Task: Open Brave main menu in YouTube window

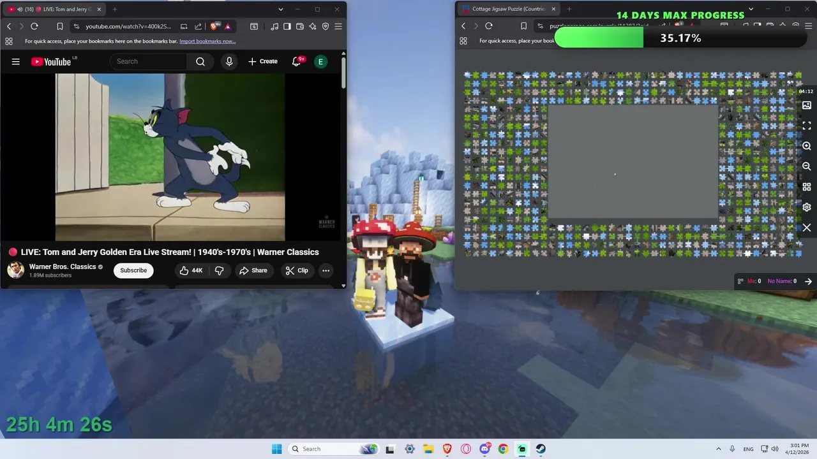Action: pyautogui.click(x=338, y=26)
